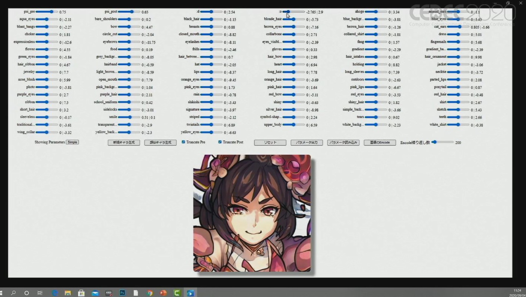Adjust the long_hair slider
The image size is (526, 297).
(294, 72)
